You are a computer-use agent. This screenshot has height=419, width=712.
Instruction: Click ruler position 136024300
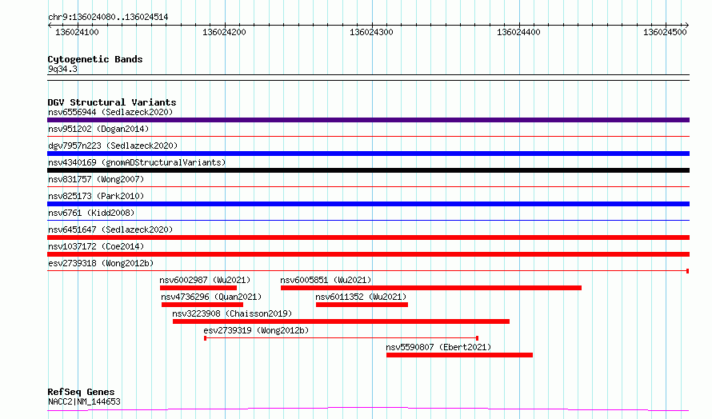click(371, 32)
